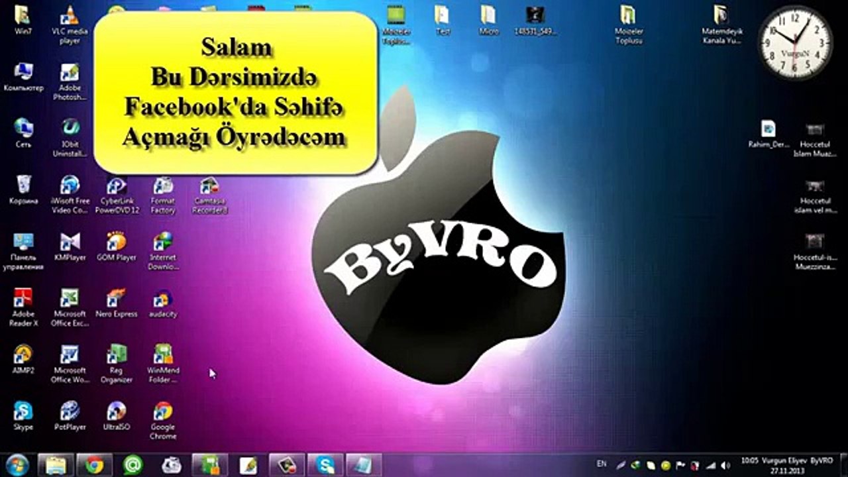Open the Windows Start menu

[17, 464]
